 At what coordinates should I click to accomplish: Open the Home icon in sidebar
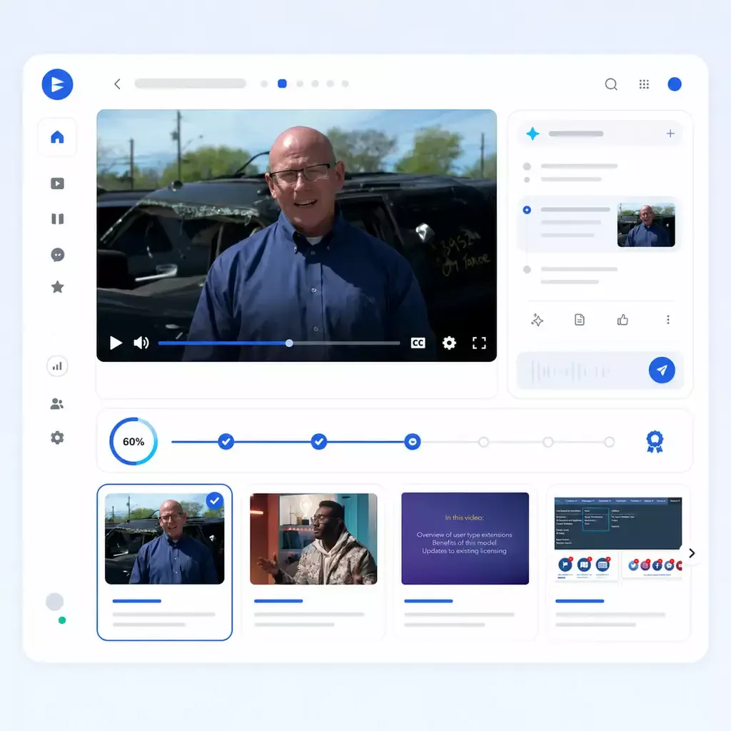(57, 137)
